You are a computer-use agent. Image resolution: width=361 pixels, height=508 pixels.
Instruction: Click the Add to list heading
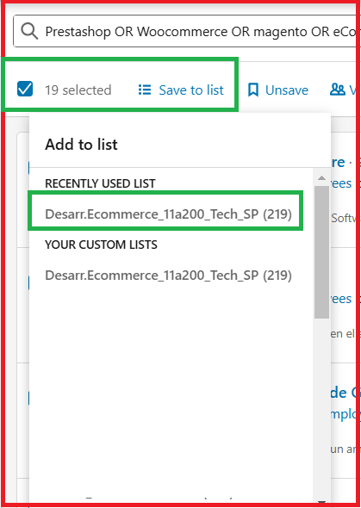coord(81,144)
